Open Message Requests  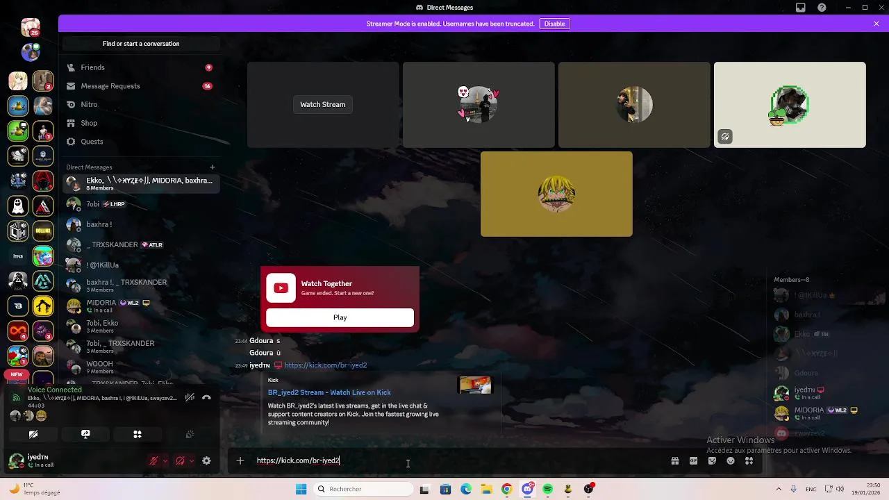tap(141, 86)
